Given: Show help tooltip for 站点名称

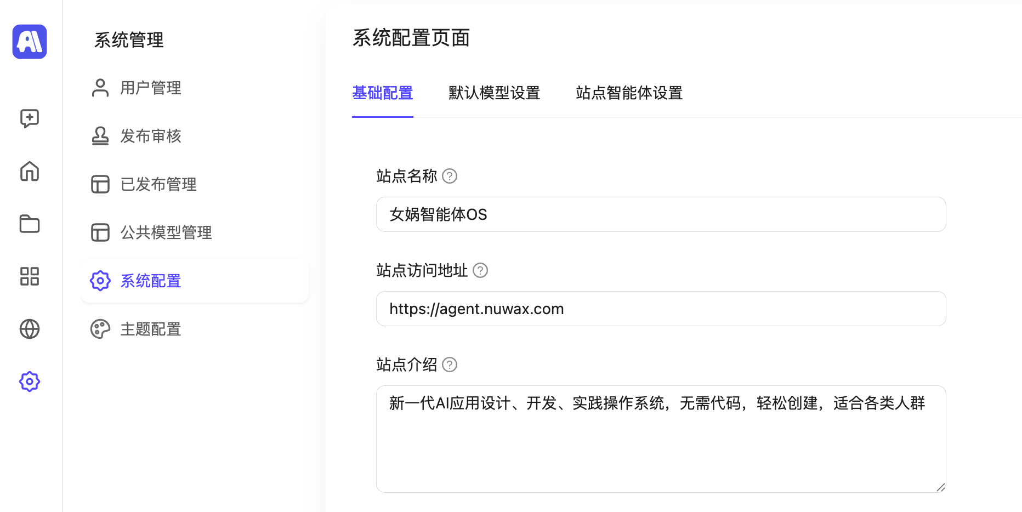Looking at the screenshot, I should point(450,176).
